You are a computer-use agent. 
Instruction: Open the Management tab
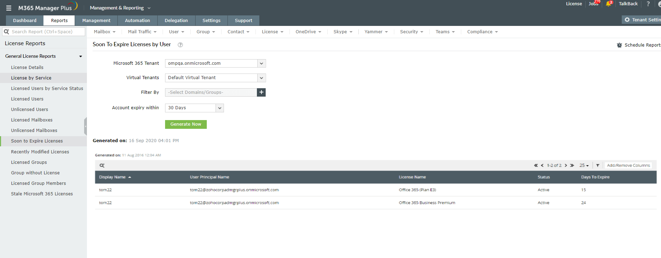[96, 21]
